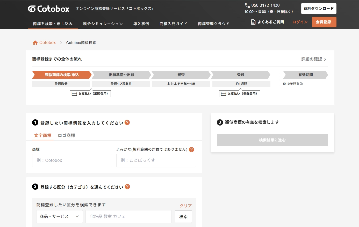Open the 商品・サービス dropdown
Viewport: 359px width, 227px height.
(59, 216)
